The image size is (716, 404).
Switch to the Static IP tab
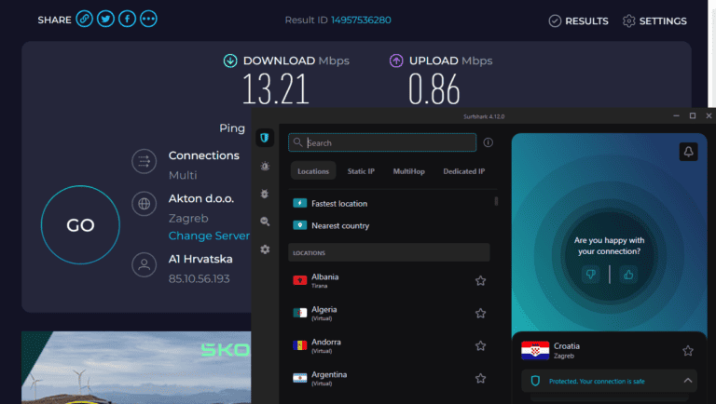click(x=361, y=171)
